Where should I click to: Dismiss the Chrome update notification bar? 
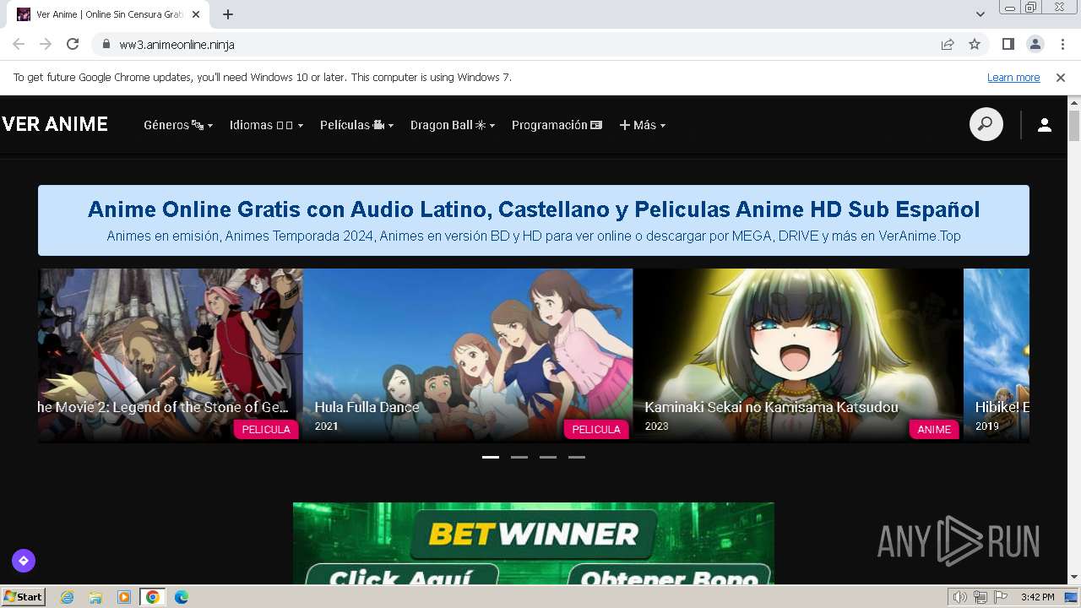(x=1061, y=78)
